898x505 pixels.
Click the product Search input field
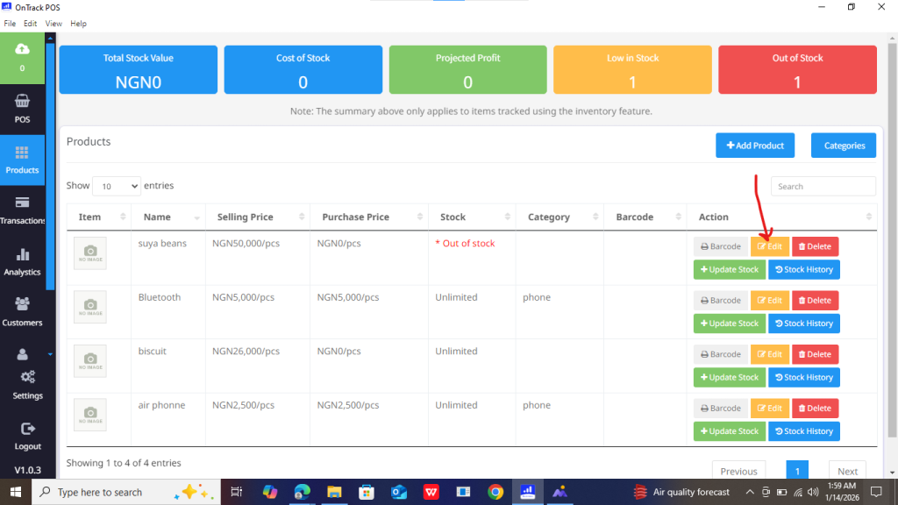click(823, 186)
